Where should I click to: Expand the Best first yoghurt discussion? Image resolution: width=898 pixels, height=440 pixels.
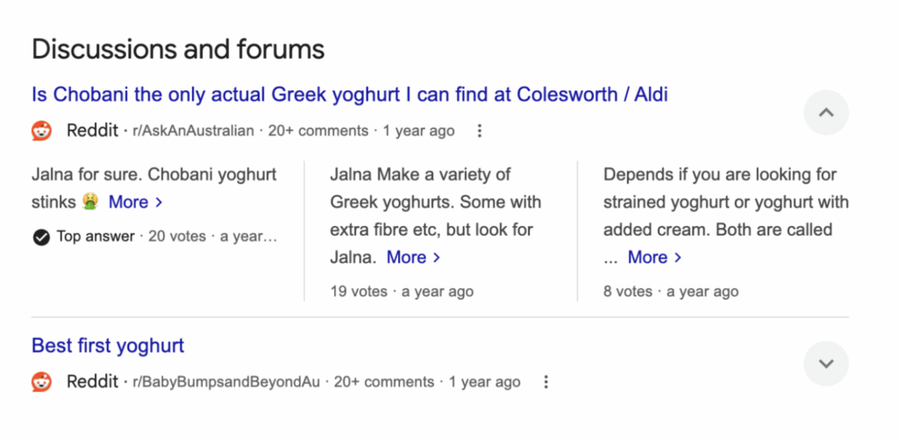[x=826, y=363]
